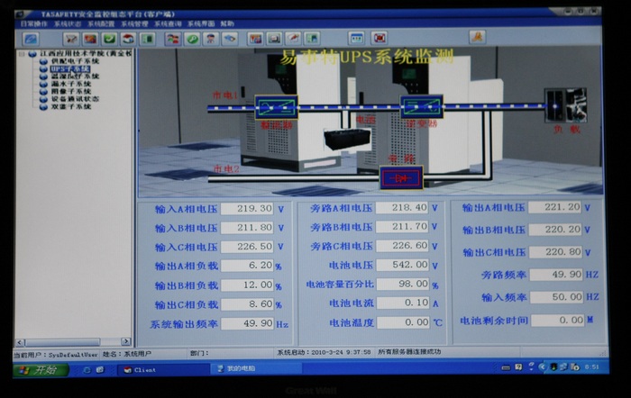Click the 输入A相电压 value 219.30
The width and height of the screenshot is (631, 398).
[247, 209]
